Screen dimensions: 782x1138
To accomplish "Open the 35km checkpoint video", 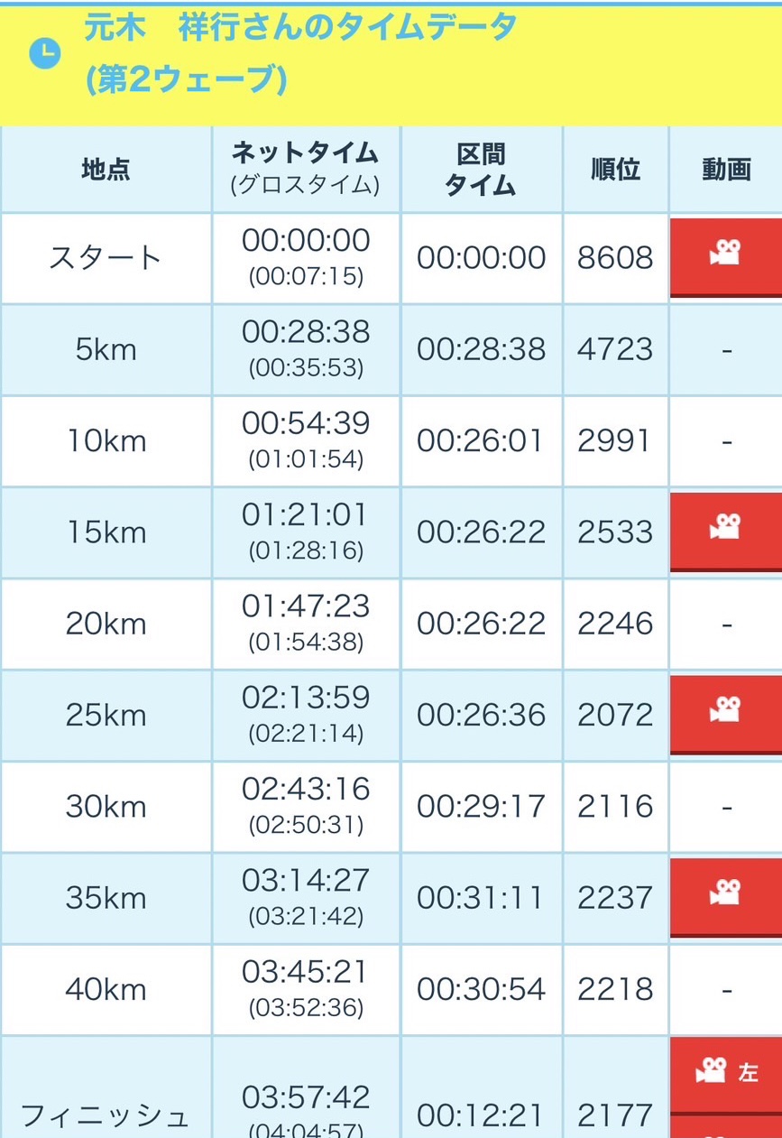I will click(x=725, y=893).
